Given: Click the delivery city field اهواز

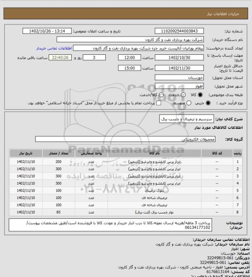Looking at the screenshot, I should click(x=179, y=86).
